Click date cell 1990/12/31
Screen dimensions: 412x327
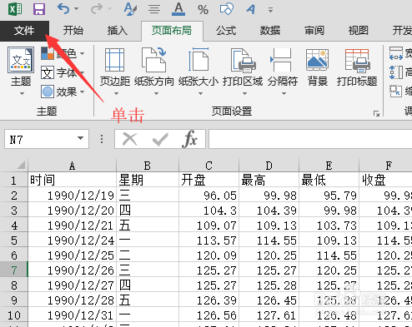tap(72, 315)
